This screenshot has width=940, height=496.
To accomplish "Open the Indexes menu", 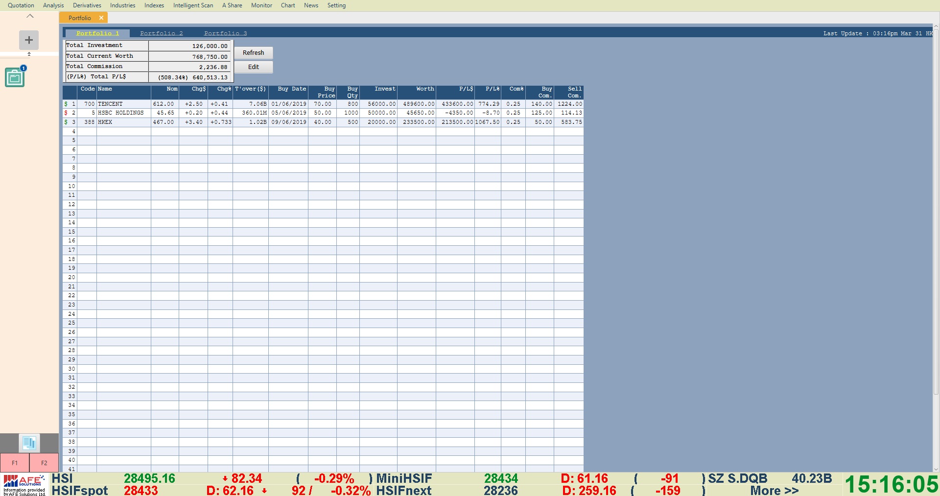I will click(154, 5).
